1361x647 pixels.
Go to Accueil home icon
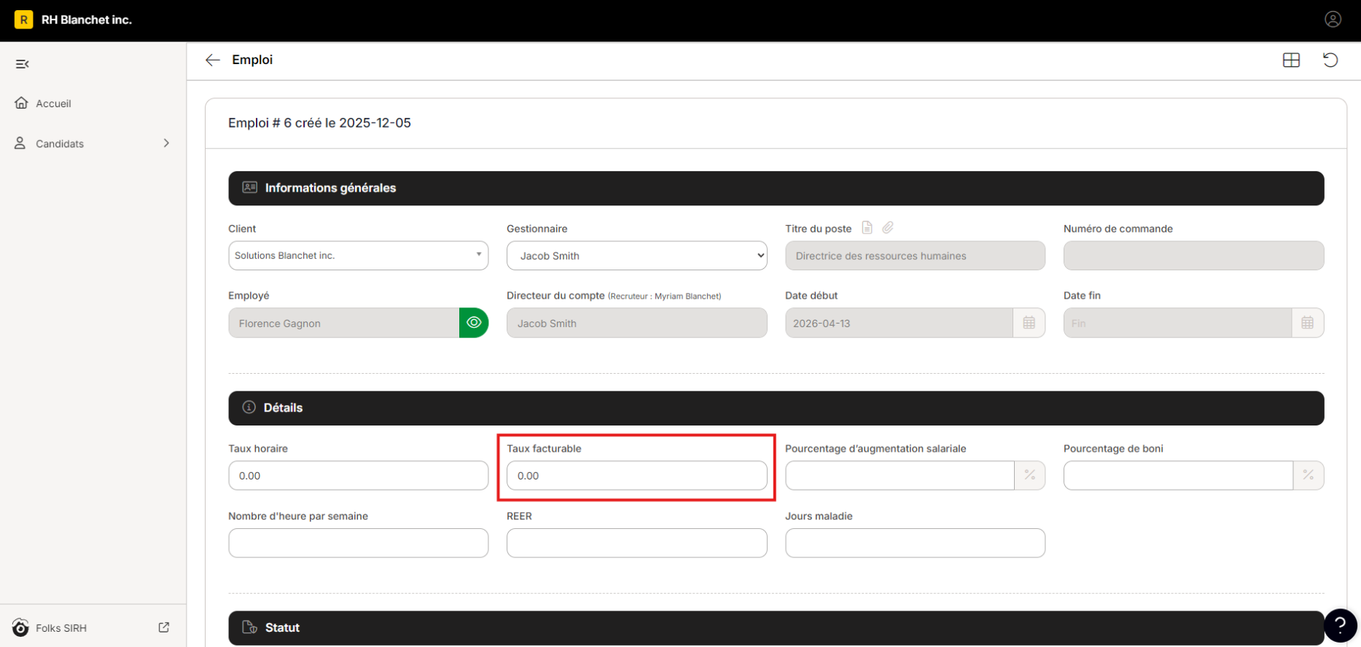[x=21, y=103]
